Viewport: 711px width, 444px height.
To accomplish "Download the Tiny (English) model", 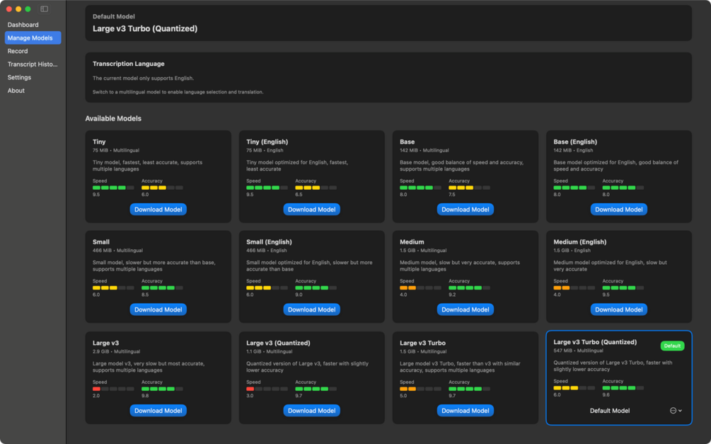I will (311, 210).
